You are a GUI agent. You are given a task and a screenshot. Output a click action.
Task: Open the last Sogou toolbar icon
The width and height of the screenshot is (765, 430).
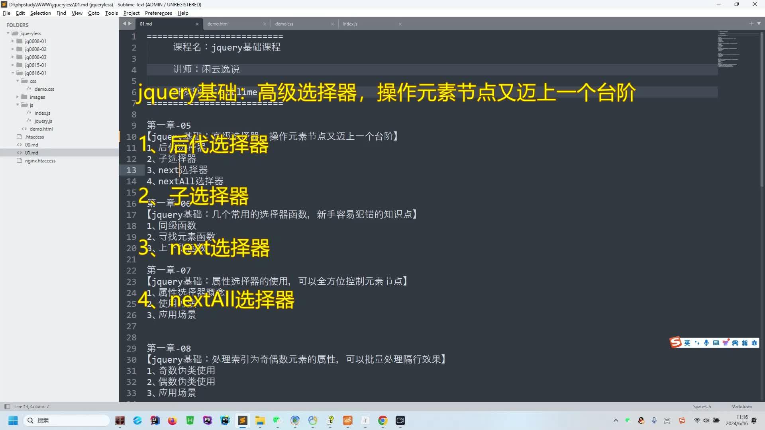(754, 343)
